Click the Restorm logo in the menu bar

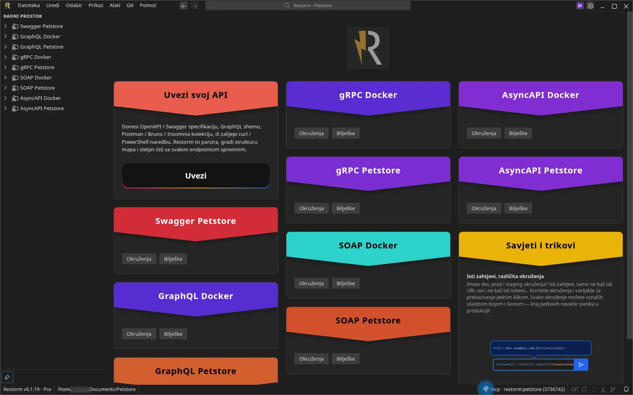(7, 6)
